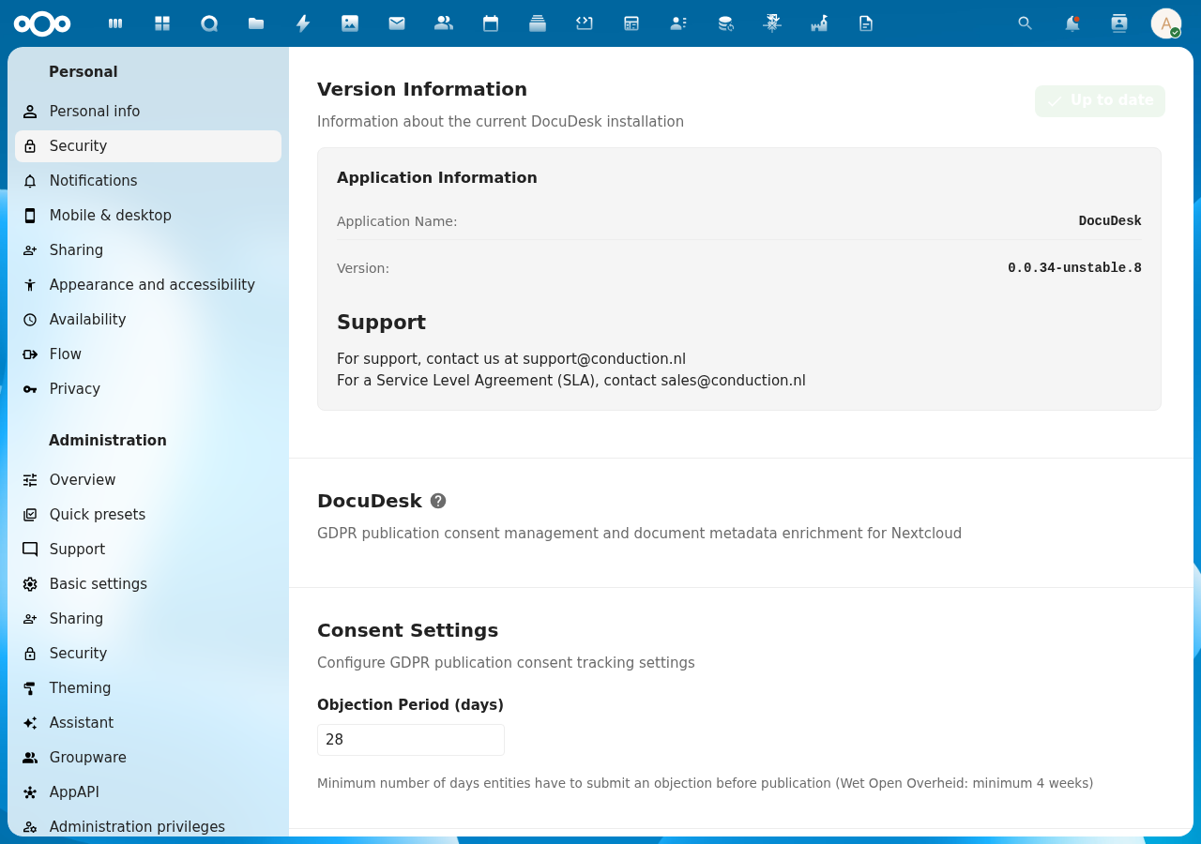
Task: Open Notifications settings
Action: (148, 181)
